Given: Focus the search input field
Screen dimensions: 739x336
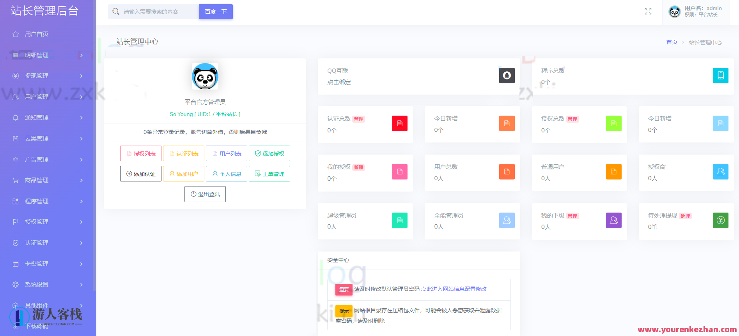Looking at the screenshot, I should click(153, 12).
